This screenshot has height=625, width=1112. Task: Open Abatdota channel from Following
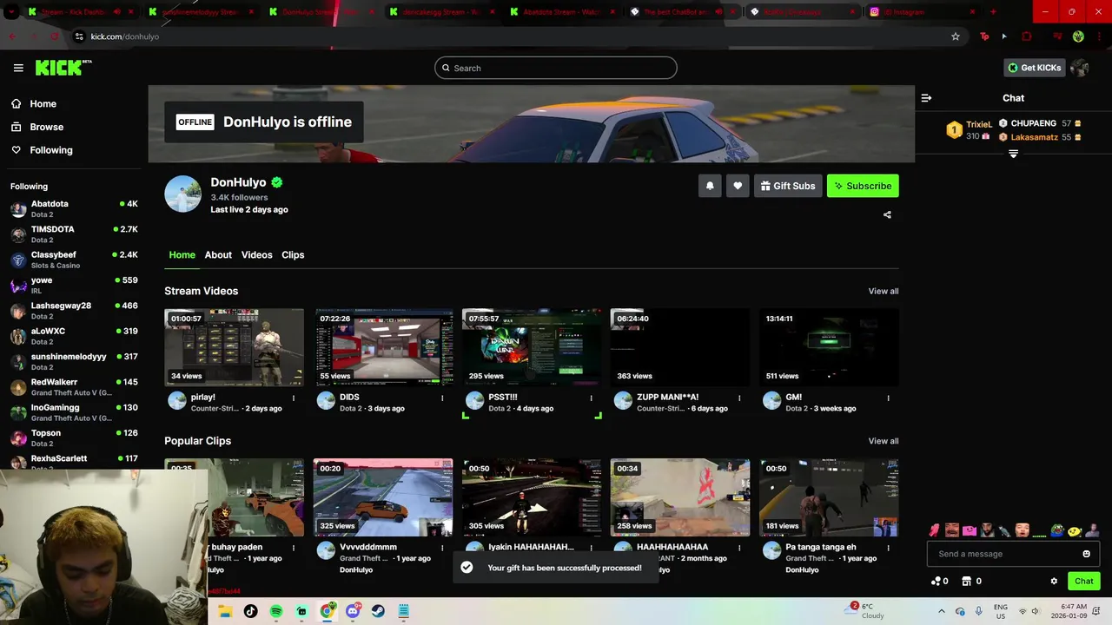(74, 208)
